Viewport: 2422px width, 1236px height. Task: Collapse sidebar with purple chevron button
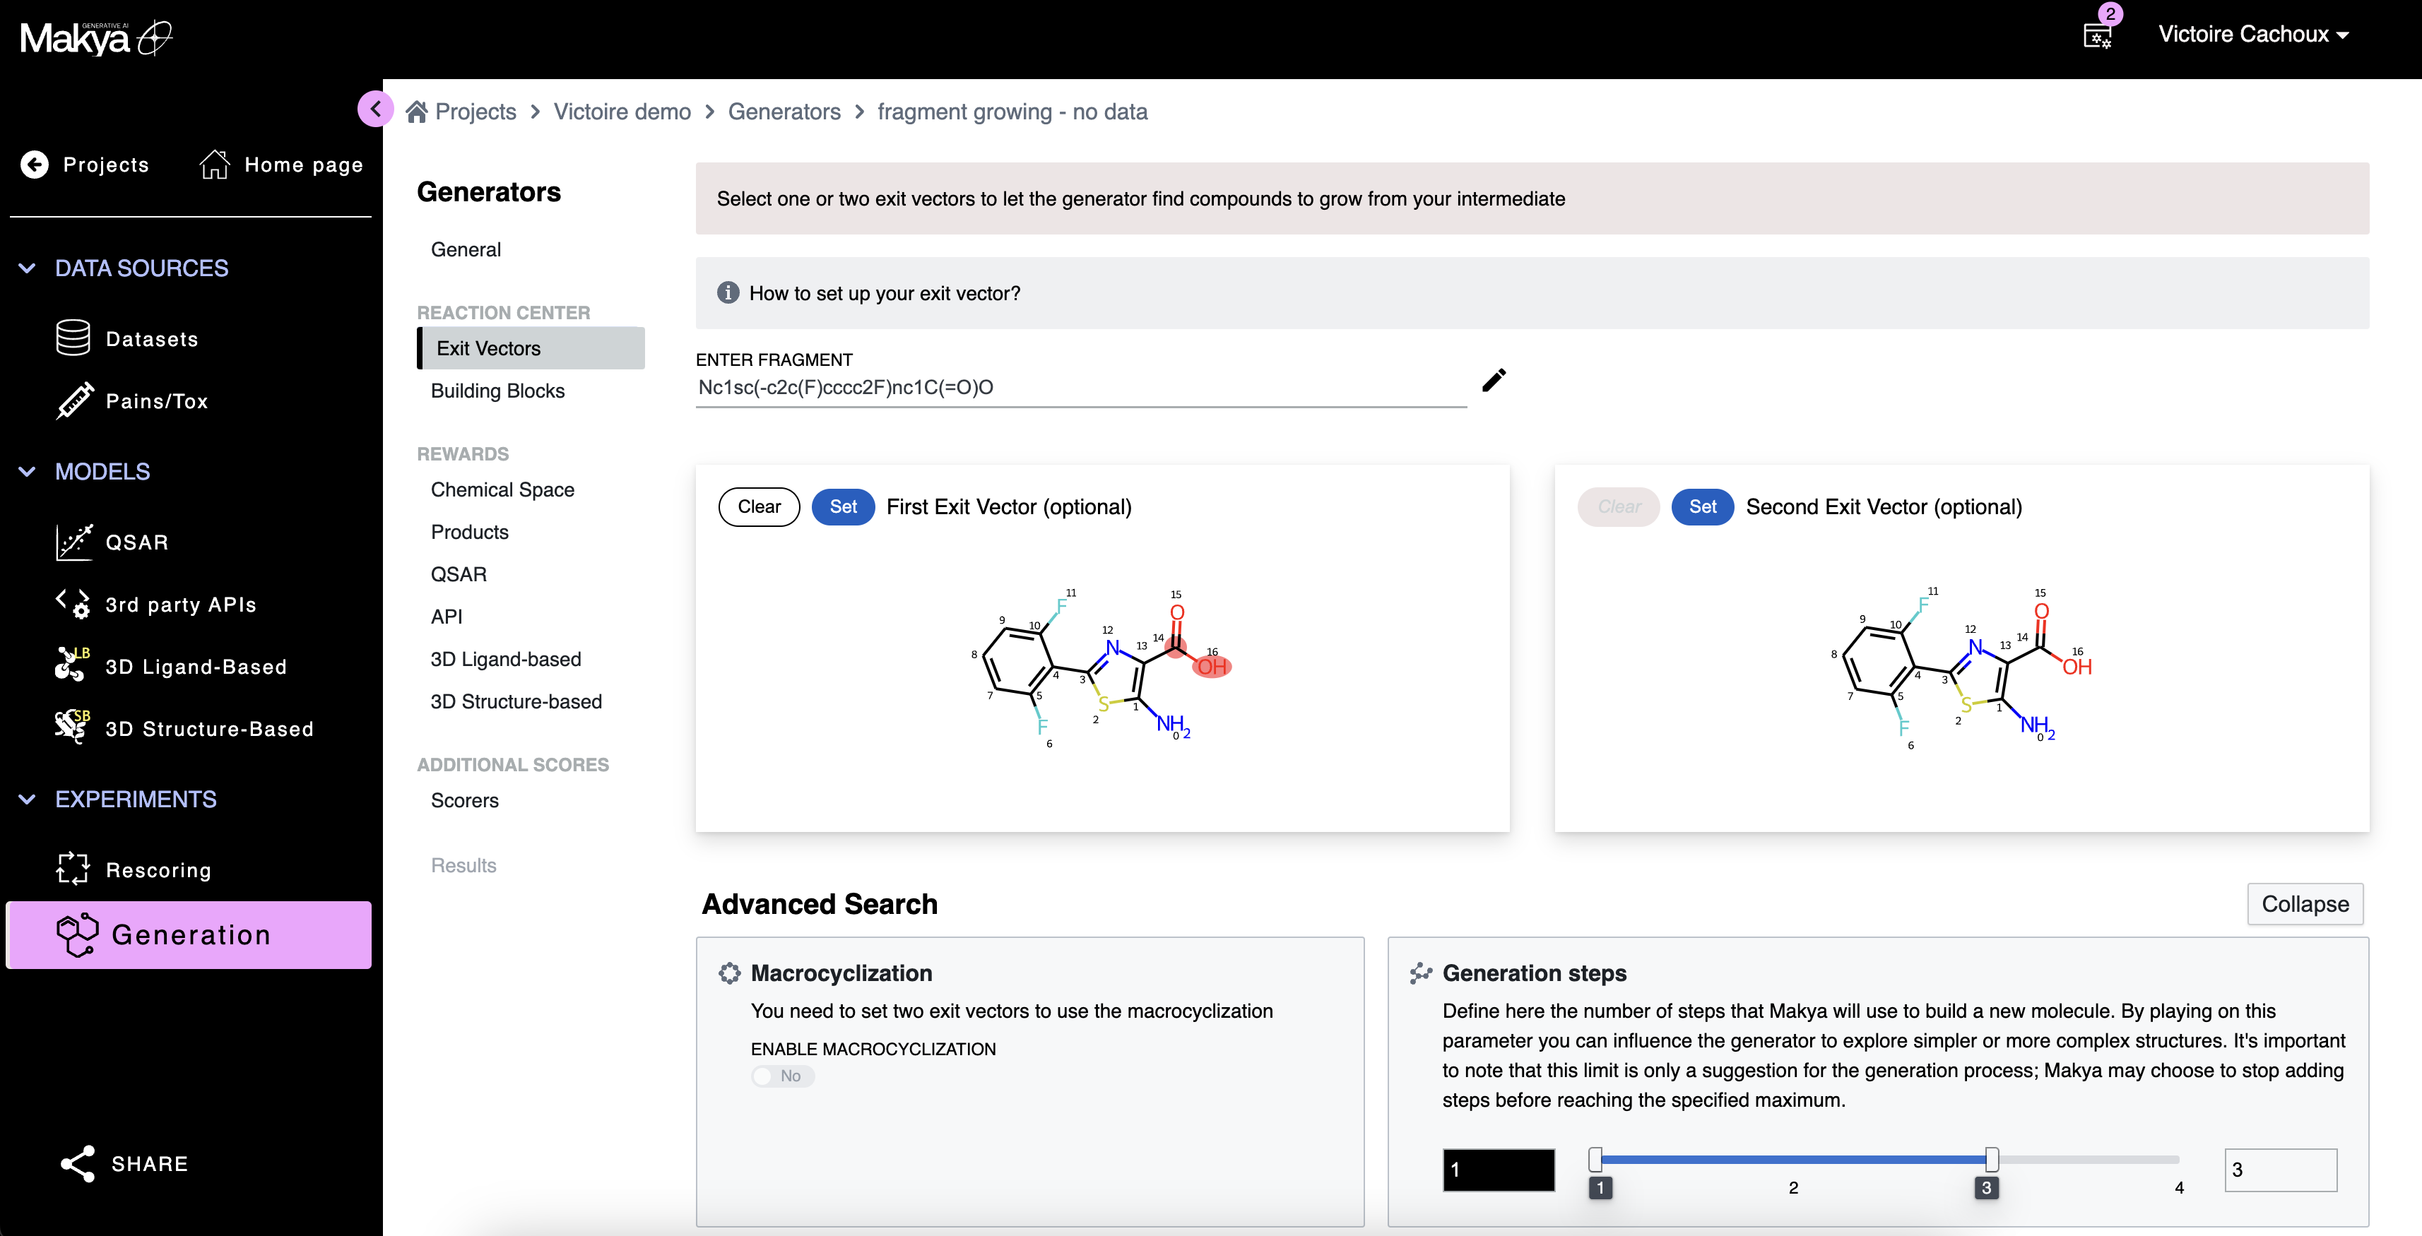point(375,109)
